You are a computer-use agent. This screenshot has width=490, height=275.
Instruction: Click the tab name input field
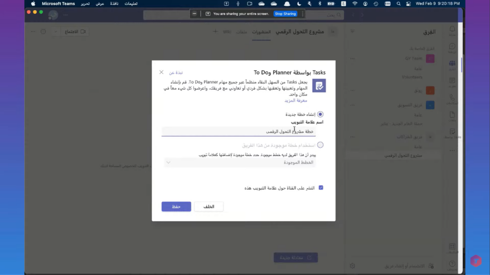(238, 132)
